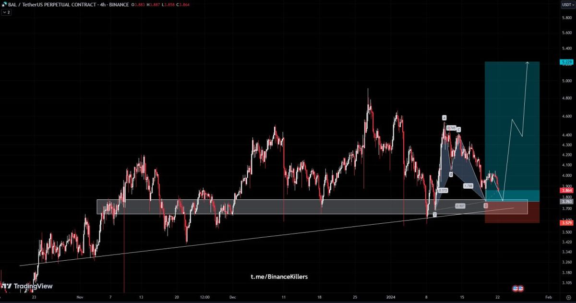Select harmonic pattern point C label
Viewport: 576px width, 303px height.
point(459,130)
